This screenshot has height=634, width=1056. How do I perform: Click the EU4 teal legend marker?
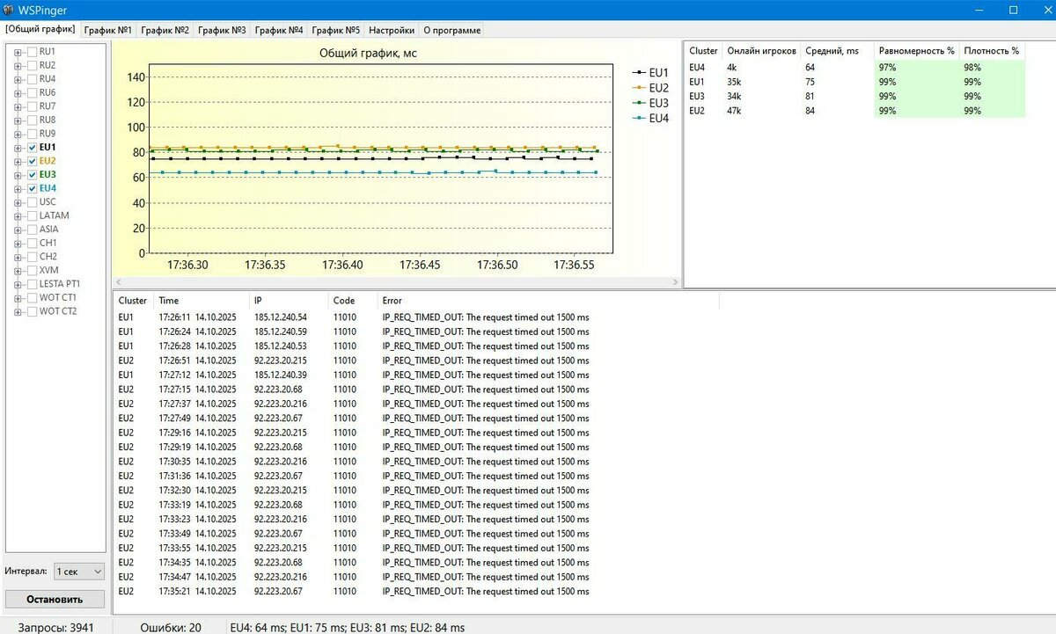tap(639, 118)
